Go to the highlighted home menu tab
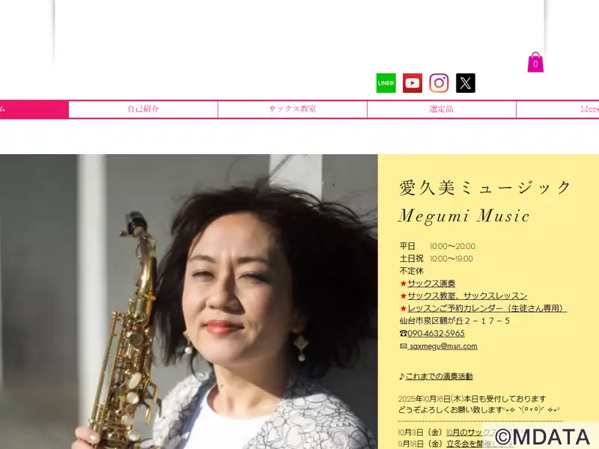599x449 pixels. (34, 109)
